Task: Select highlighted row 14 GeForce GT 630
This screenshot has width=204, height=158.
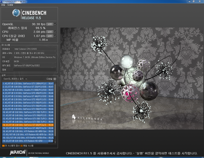Action: click(28, 125)
